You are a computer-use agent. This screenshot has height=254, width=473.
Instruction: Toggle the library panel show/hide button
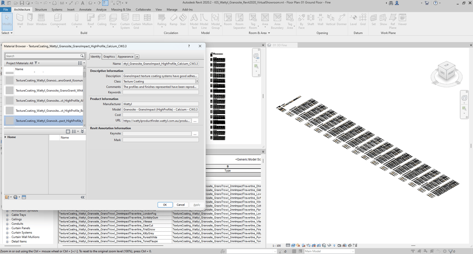coord(68,131)
